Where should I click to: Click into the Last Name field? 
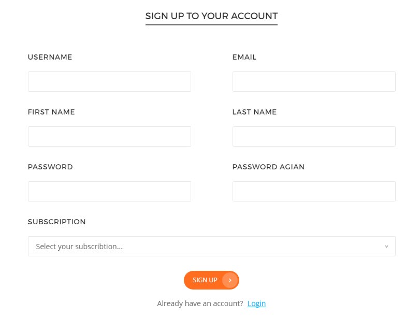(314, 137)
